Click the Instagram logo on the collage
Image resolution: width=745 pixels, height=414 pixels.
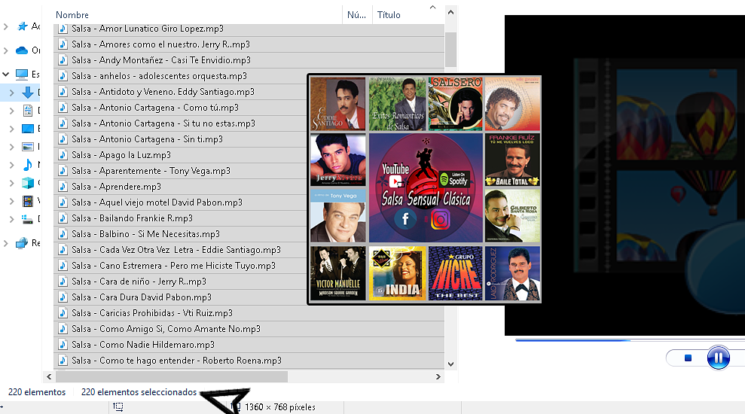pos(441,219)
